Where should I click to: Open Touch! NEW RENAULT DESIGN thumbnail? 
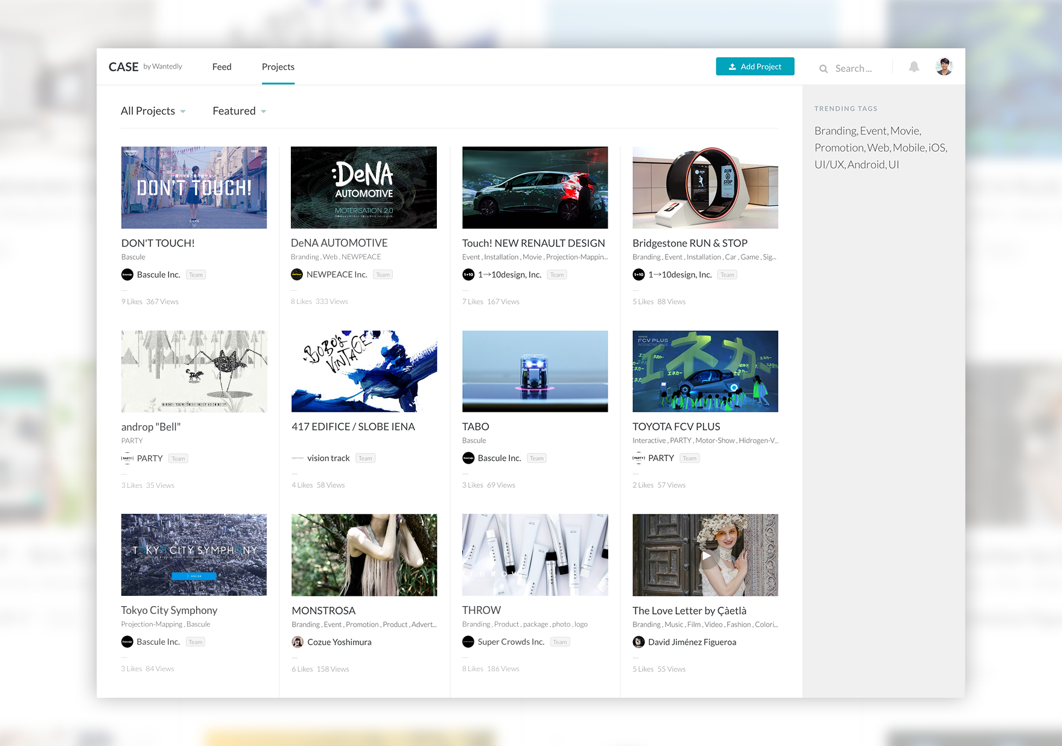(x=535, y=188)
